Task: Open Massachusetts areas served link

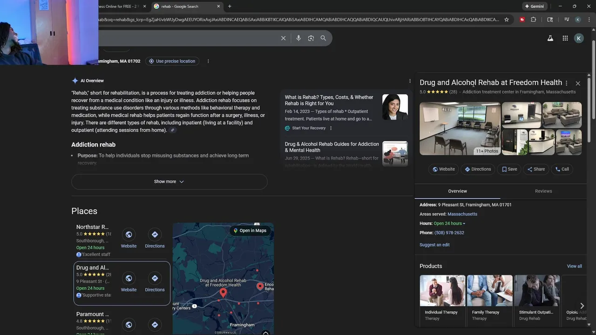Action: click(462, 214)
